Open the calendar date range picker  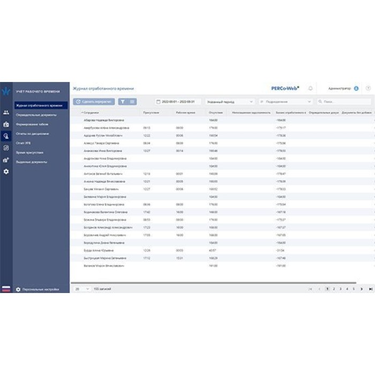177,101
